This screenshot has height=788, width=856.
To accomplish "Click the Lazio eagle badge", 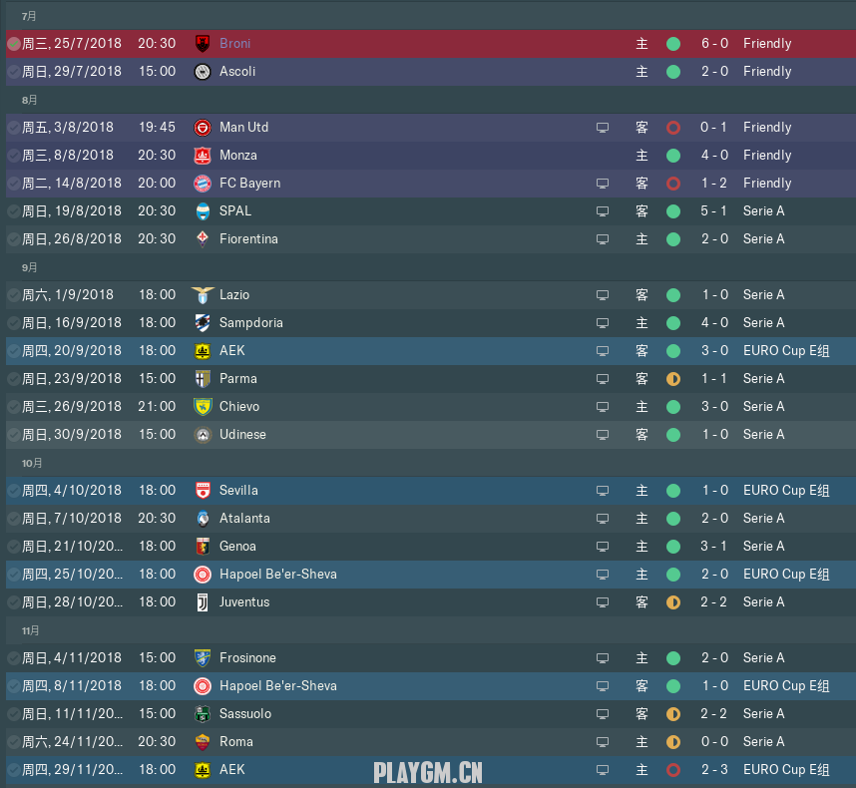I will pos(203,294).
